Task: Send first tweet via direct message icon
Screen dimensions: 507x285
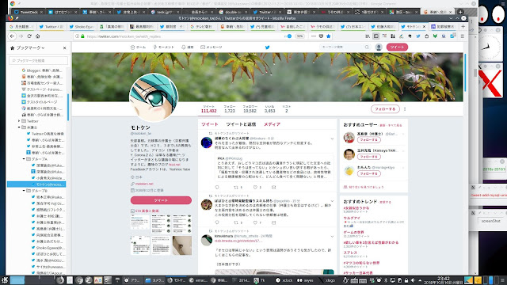Action: [274, 188]
